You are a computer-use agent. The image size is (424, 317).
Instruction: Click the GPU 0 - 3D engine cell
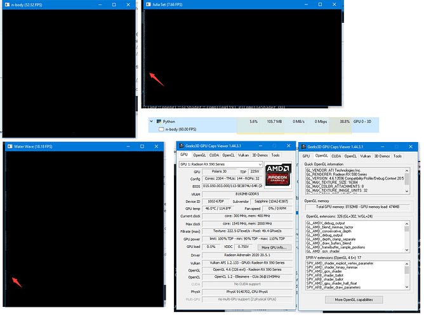coord(362,122)
